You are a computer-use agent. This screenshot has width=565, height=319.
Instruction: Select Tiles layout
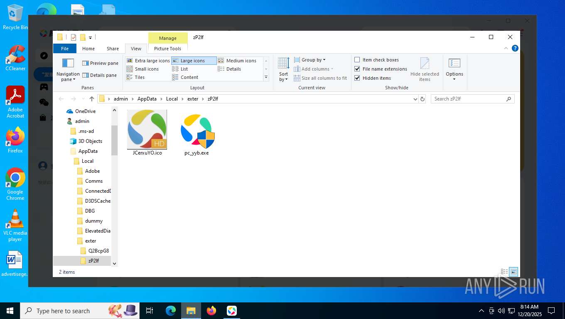click(135, 77)
